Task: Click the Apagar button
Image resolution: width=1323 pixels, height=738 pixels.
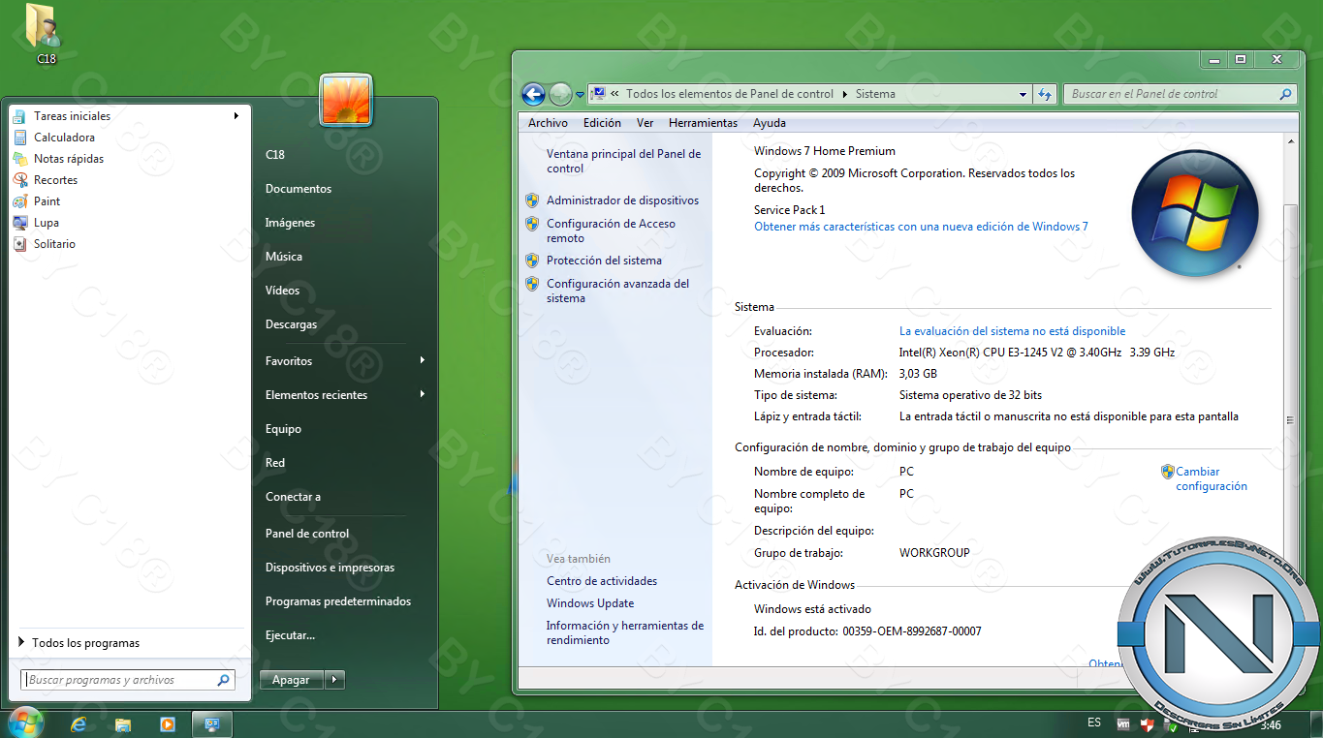Action: coord(291,680)
